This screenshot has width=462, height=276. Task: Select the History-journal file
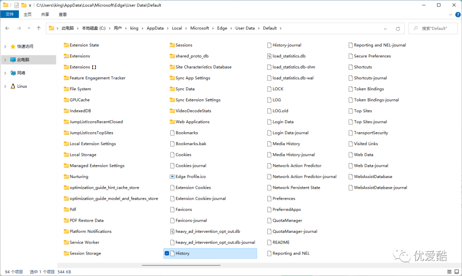pyautogui.click(x=284, y=45)
